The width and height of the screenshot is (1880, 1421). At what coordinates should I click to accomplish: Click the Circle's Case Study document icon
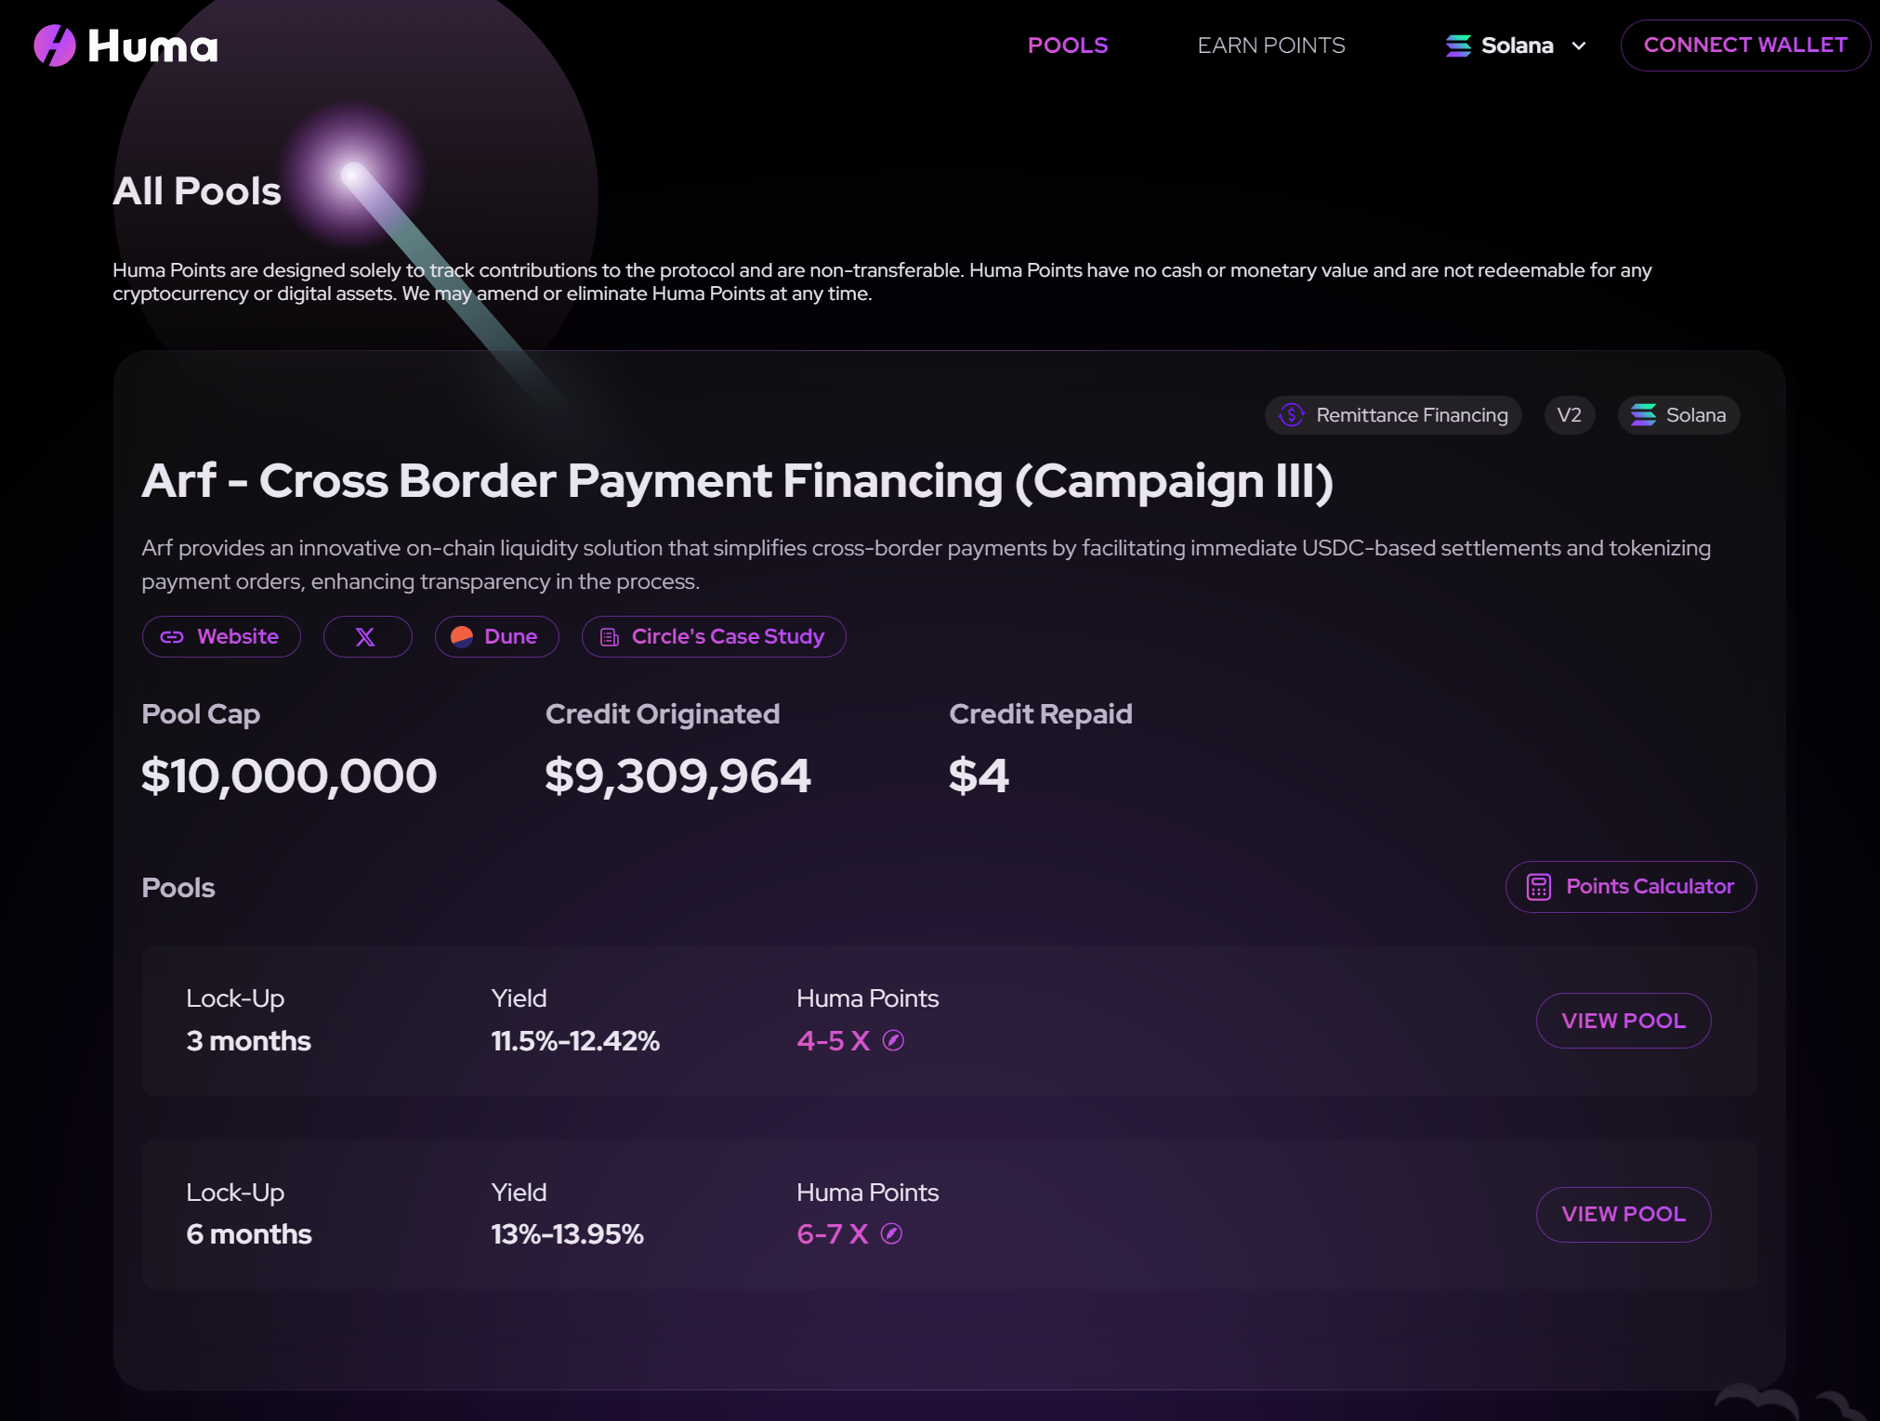tap(610, 637)
